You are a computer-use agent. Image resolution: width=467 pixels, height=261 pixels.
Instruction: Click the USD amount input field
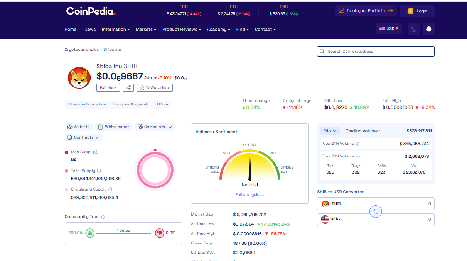point(393,219)
